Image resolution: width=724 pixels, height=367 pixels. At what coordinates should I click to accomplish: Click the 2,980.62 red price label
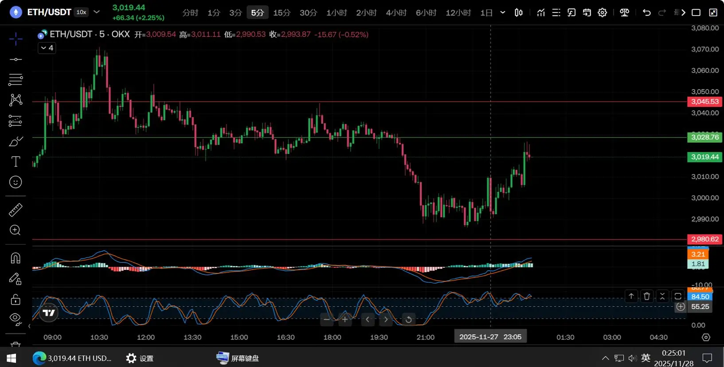click(x=705, y=239)
